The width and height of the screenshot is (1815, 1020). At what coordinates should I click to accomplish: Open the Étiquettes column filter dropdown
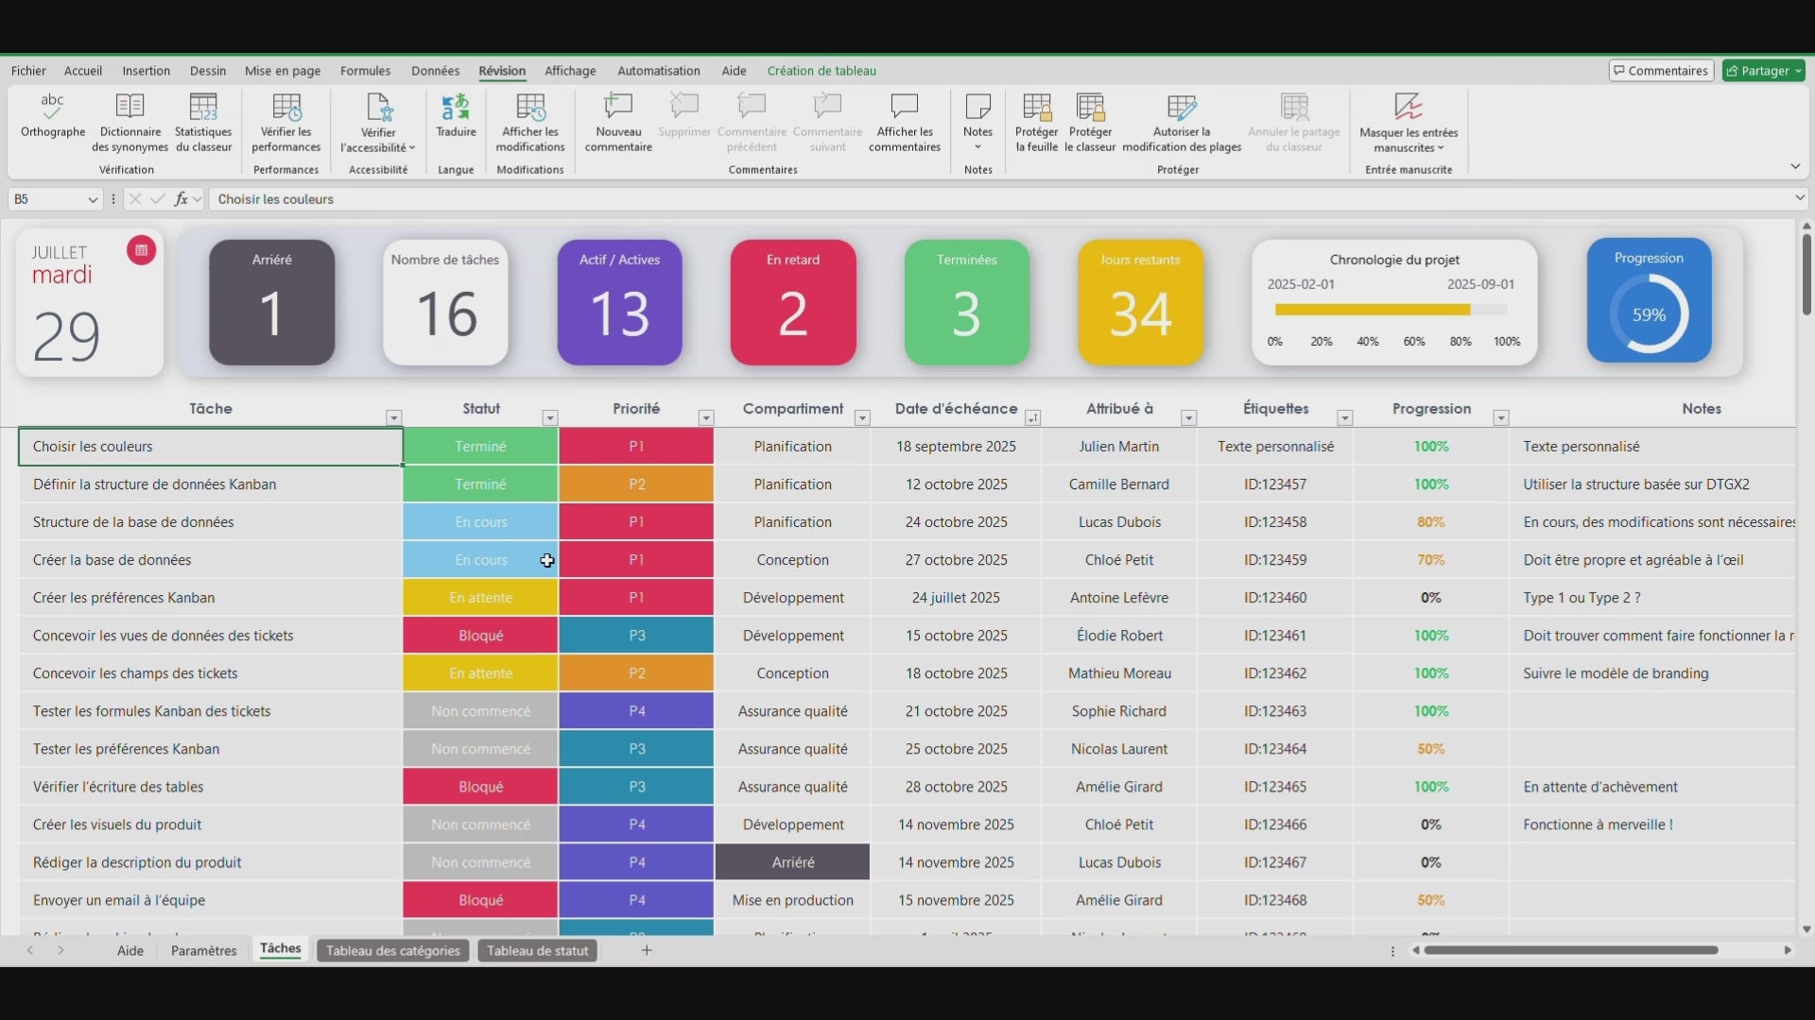pos(1345,417)
